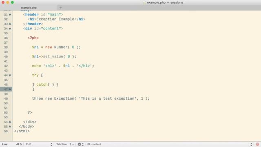Click the macro record button in status bar
This screenshot has width=261, height=147.
[x=257, y=144]
